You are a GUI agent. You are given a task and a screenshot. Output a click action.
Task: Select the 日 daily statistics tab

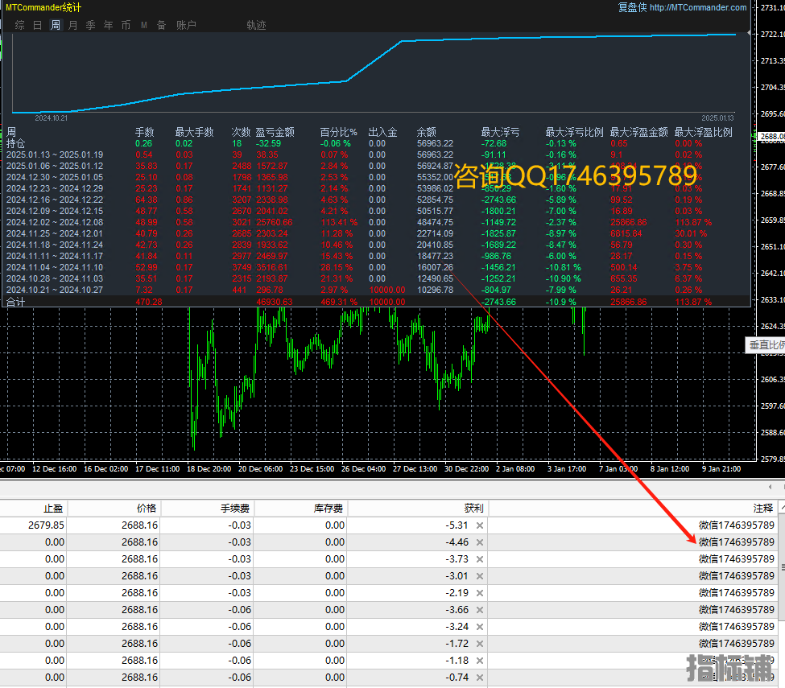tap(37, 25)
